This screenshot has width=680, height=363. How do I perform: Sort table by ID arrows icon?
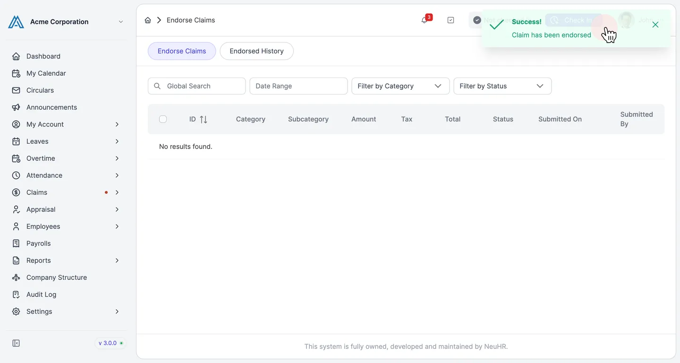click(204, 120)
